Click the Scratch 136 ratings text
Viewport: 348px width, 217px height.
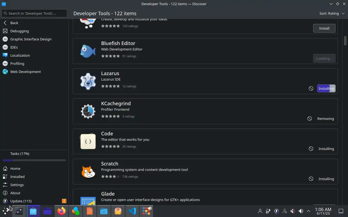(x=130, y=177)
